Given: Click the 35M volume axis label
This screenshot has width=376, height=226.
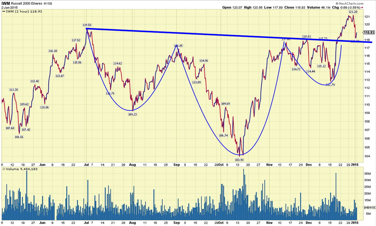Looking at the screenshot, I should click(x=368, y=174).
